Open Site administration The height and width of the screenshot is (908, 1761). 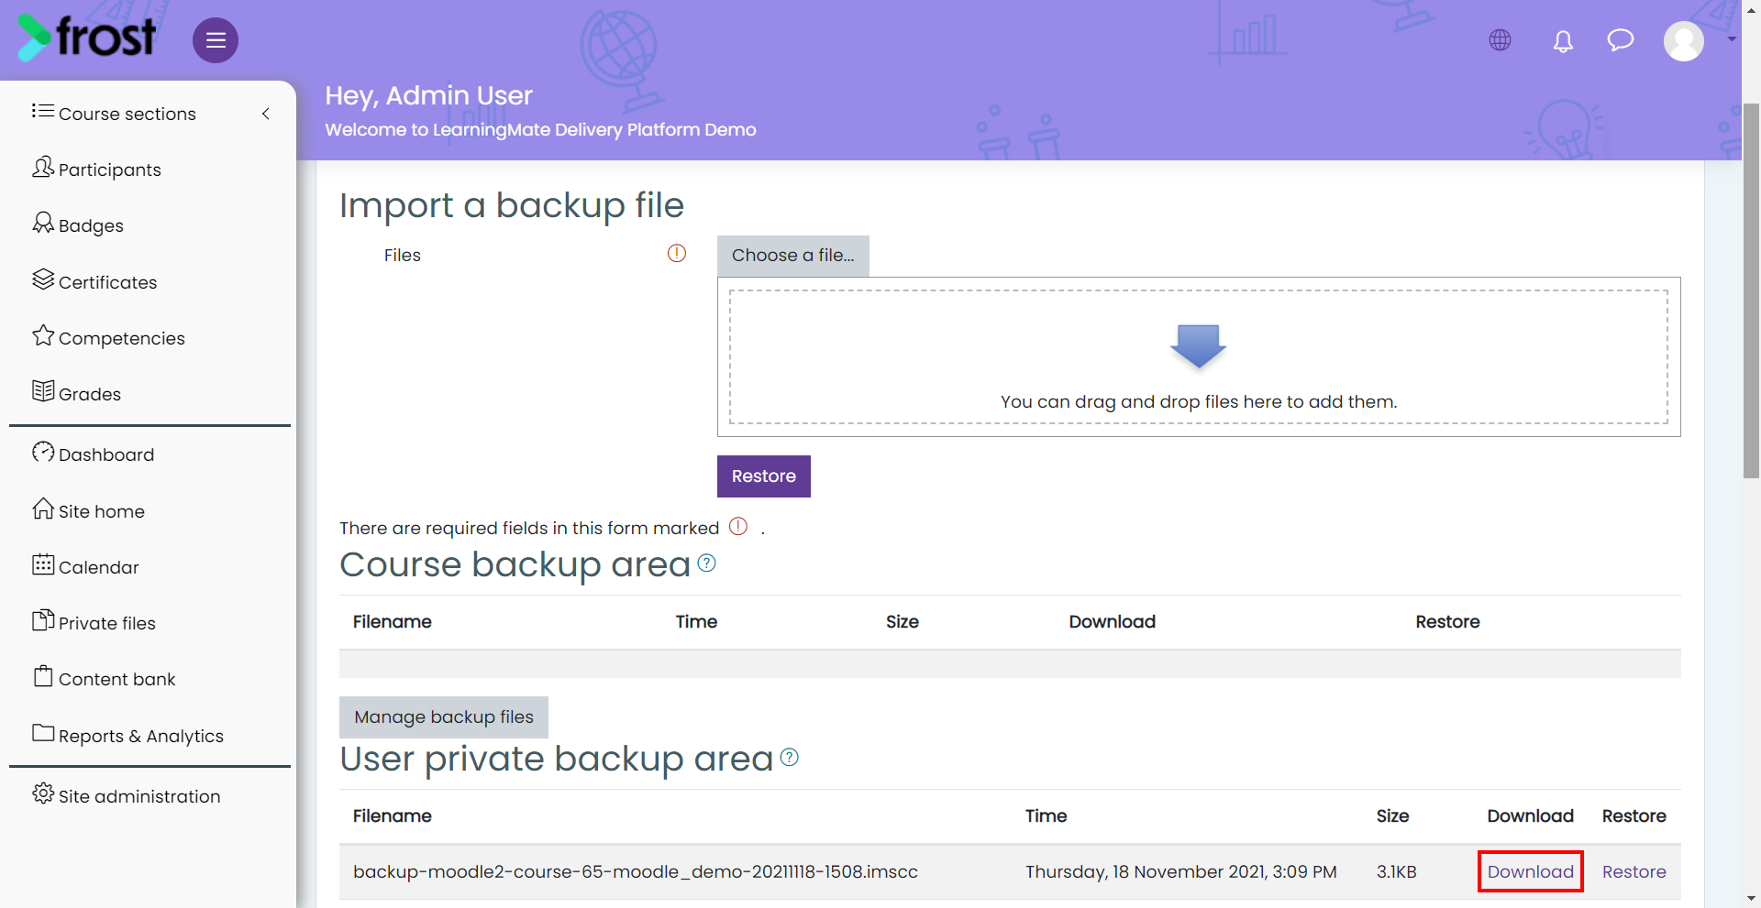139,796
